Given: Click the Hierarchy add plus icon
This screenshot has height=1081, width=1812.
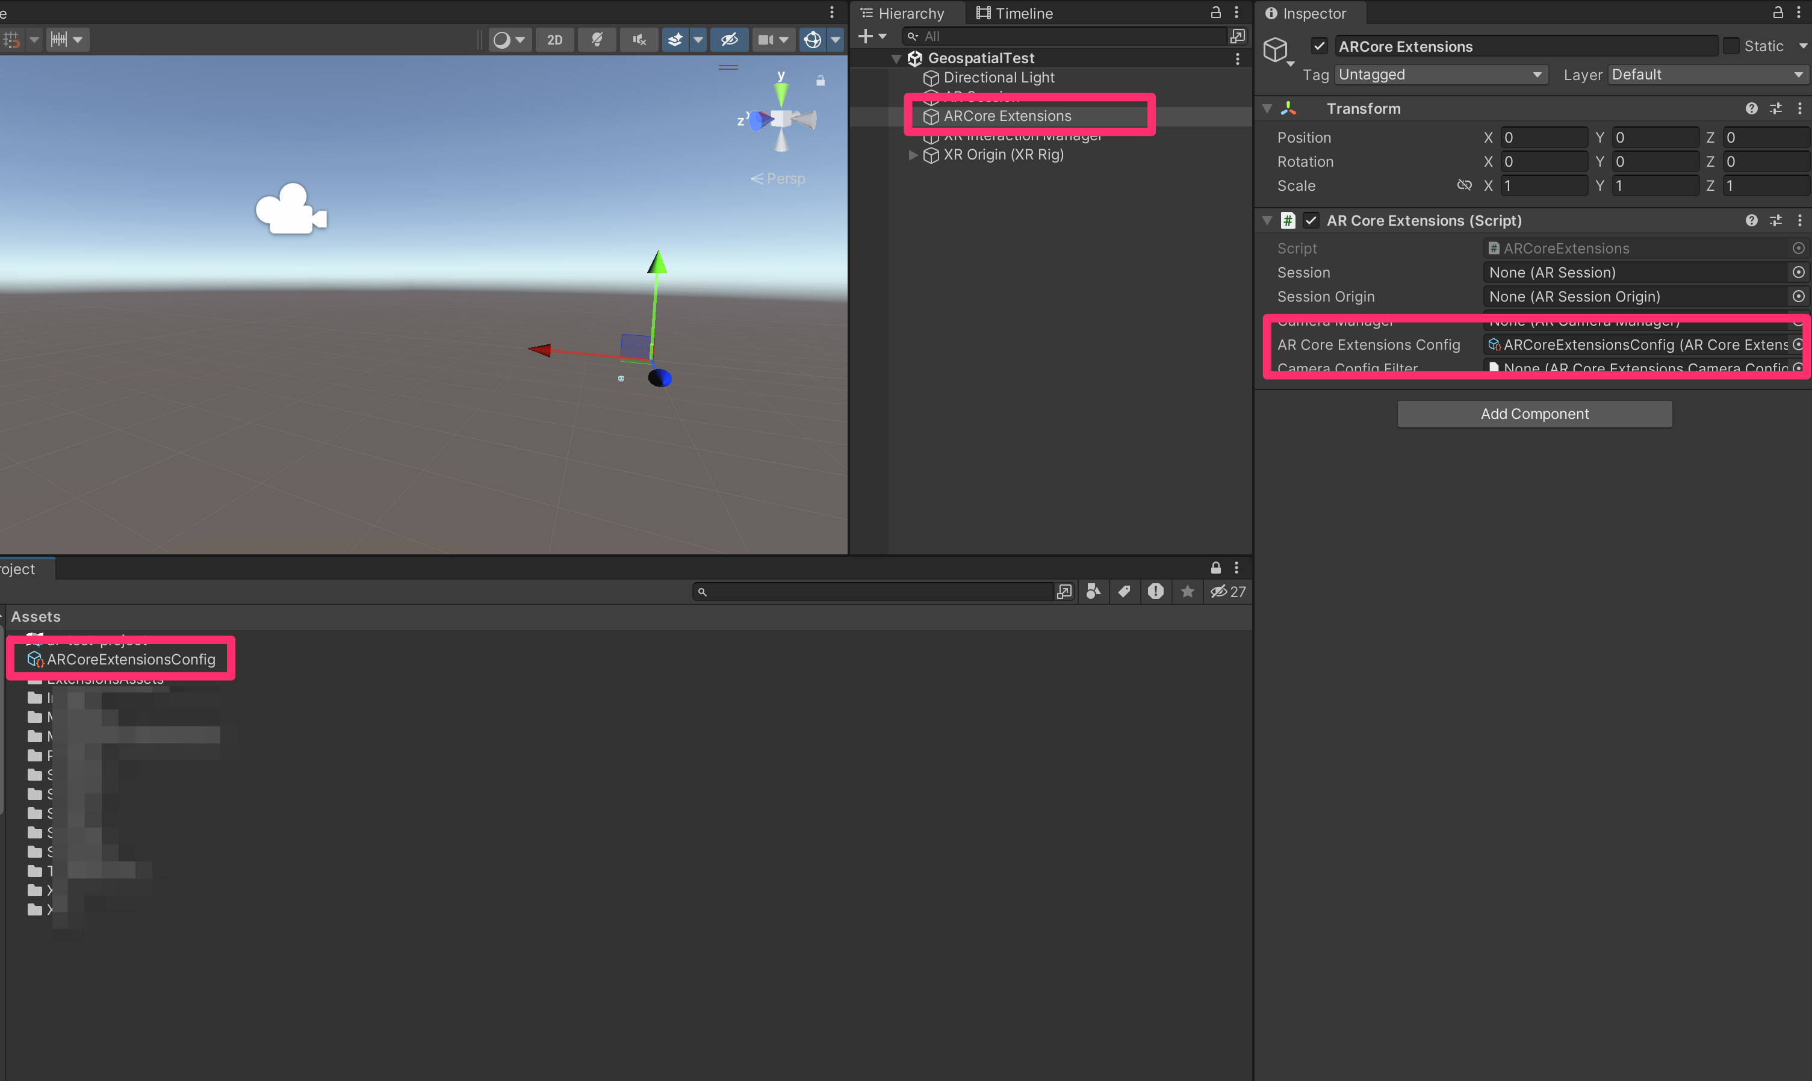Looking at the screenshot, I should [x=866, y=36].
